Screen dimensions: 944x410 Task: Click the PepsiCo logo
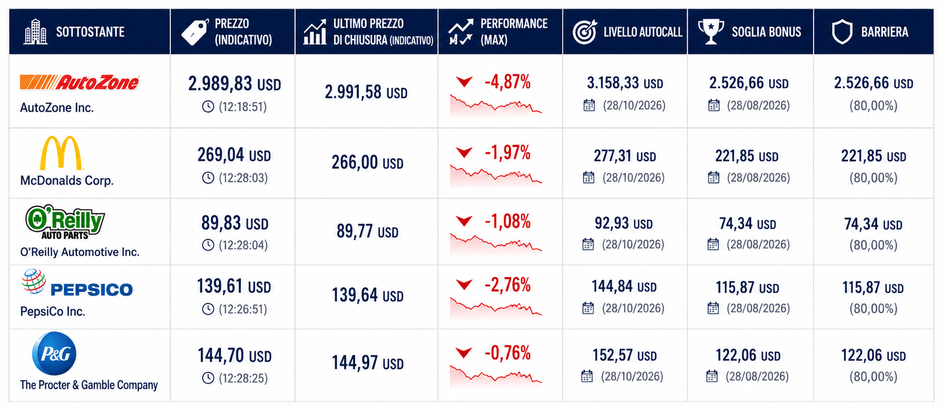77,283
